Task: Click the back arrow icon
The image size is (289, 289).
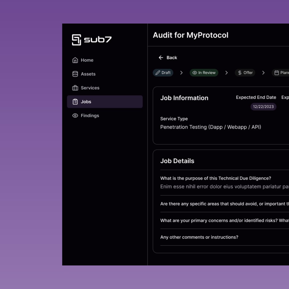Action: (161, 58)
